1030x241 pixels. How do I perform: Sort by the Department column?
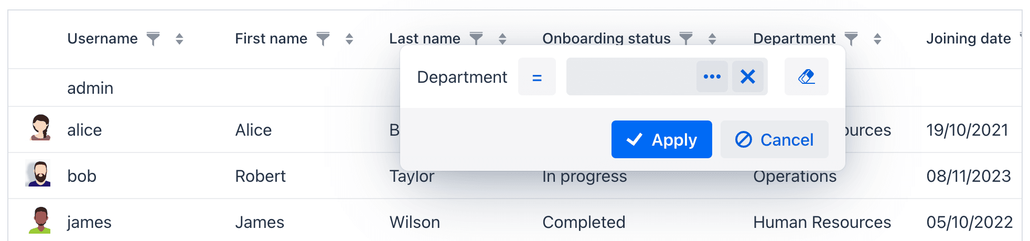(877, 39)
